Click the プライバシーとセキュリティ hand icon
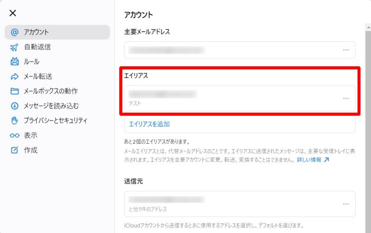 tap(14, 120)
